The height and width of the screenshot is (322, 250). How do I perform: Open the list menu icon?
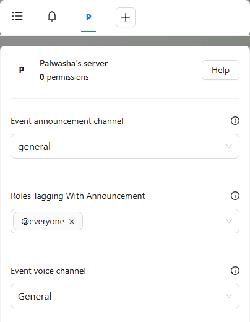(17, 16)
